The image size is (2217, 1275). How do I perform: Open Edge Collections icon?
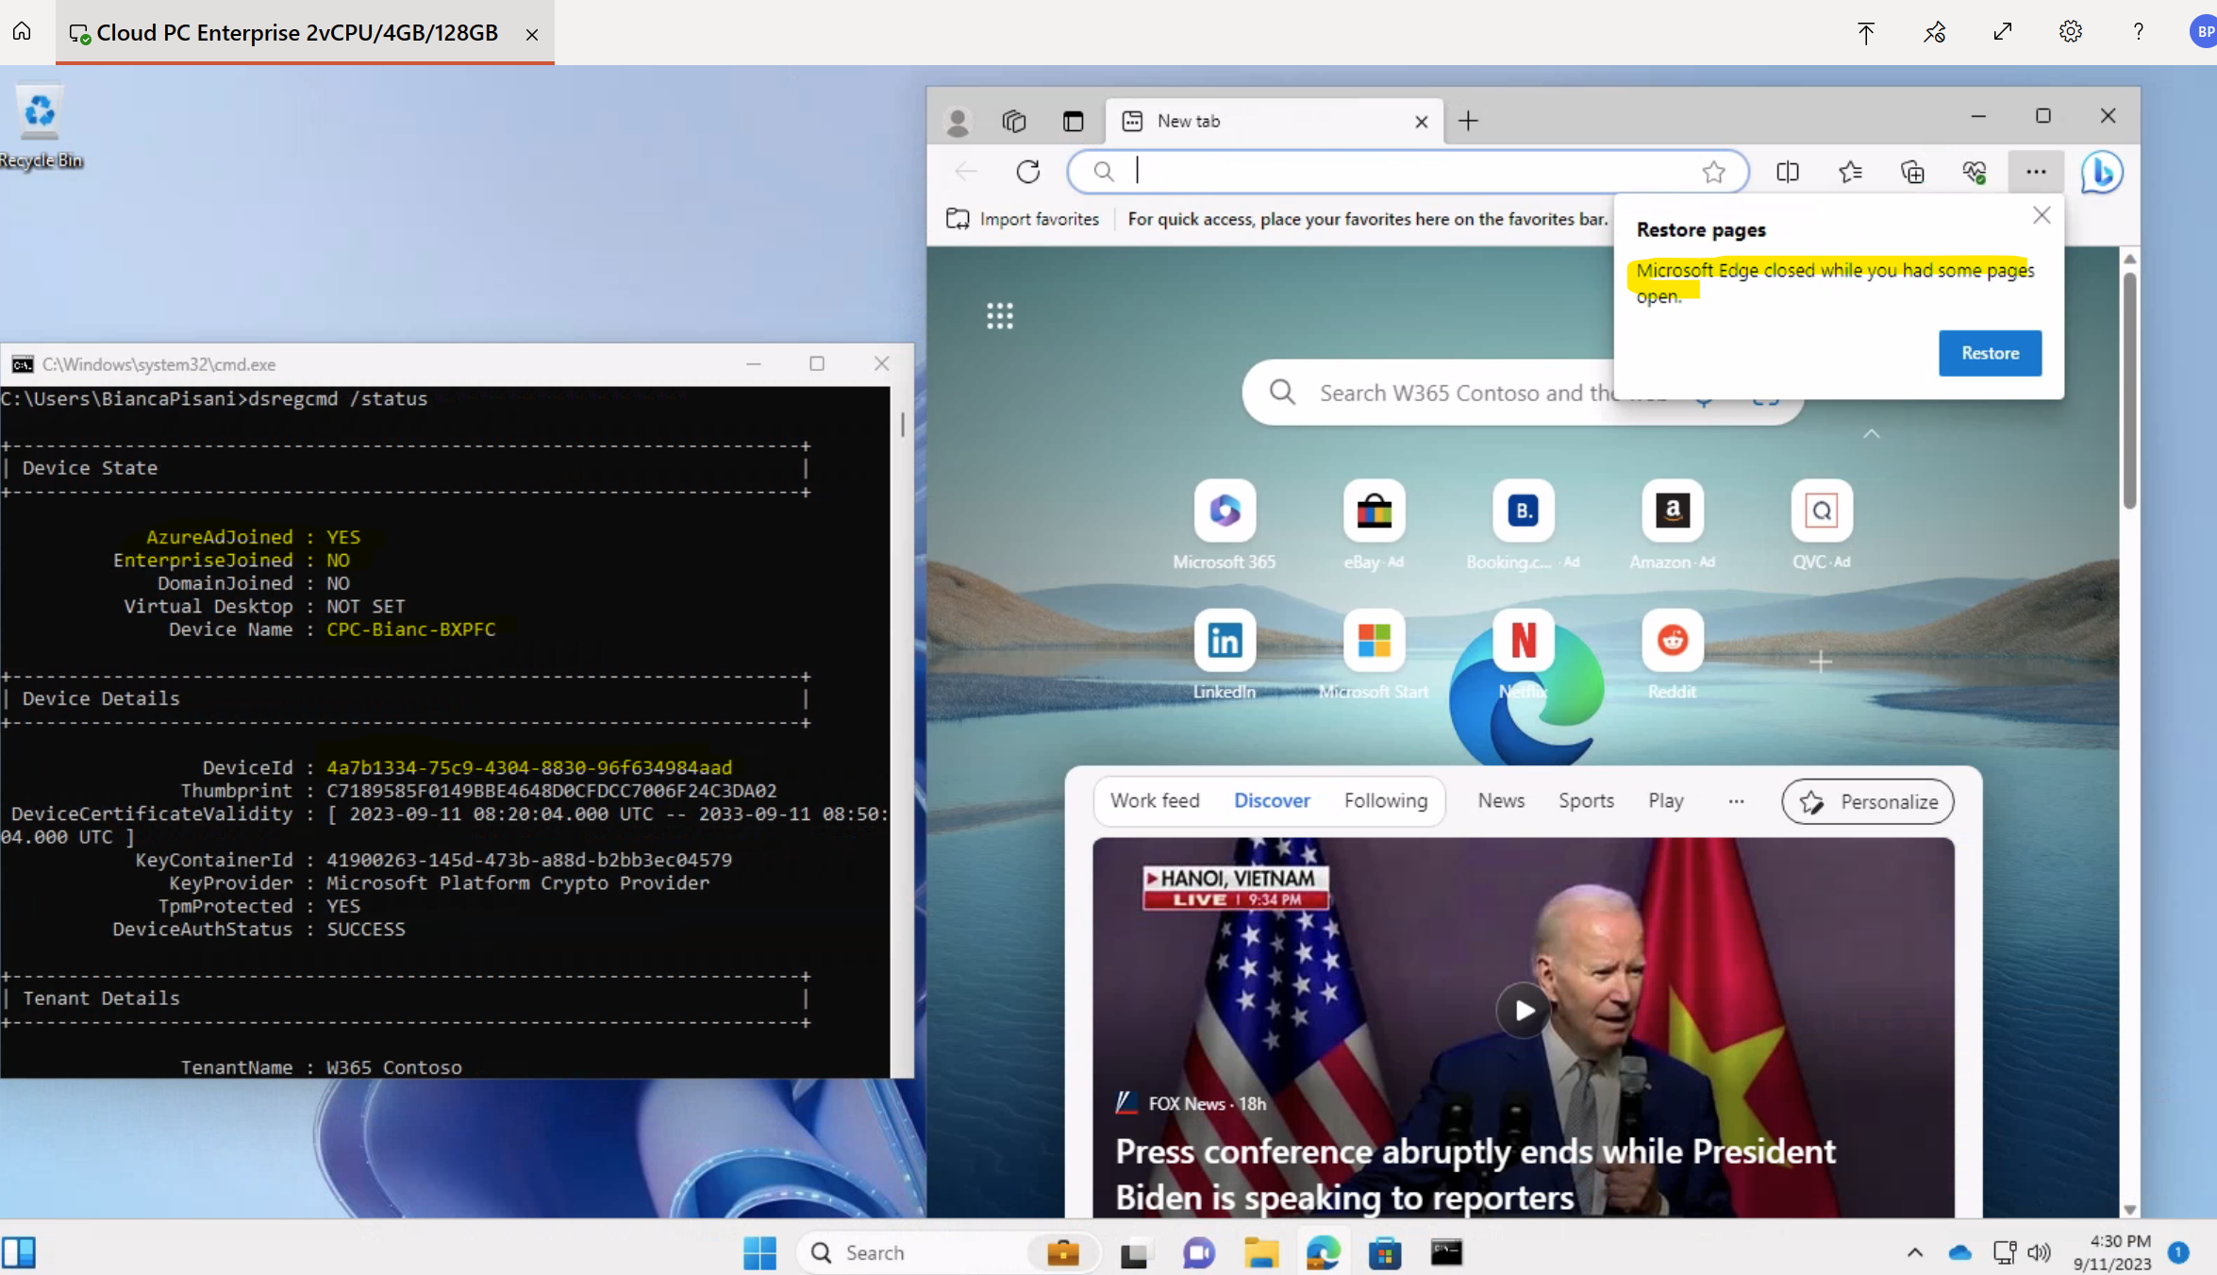coord(1912,172)
